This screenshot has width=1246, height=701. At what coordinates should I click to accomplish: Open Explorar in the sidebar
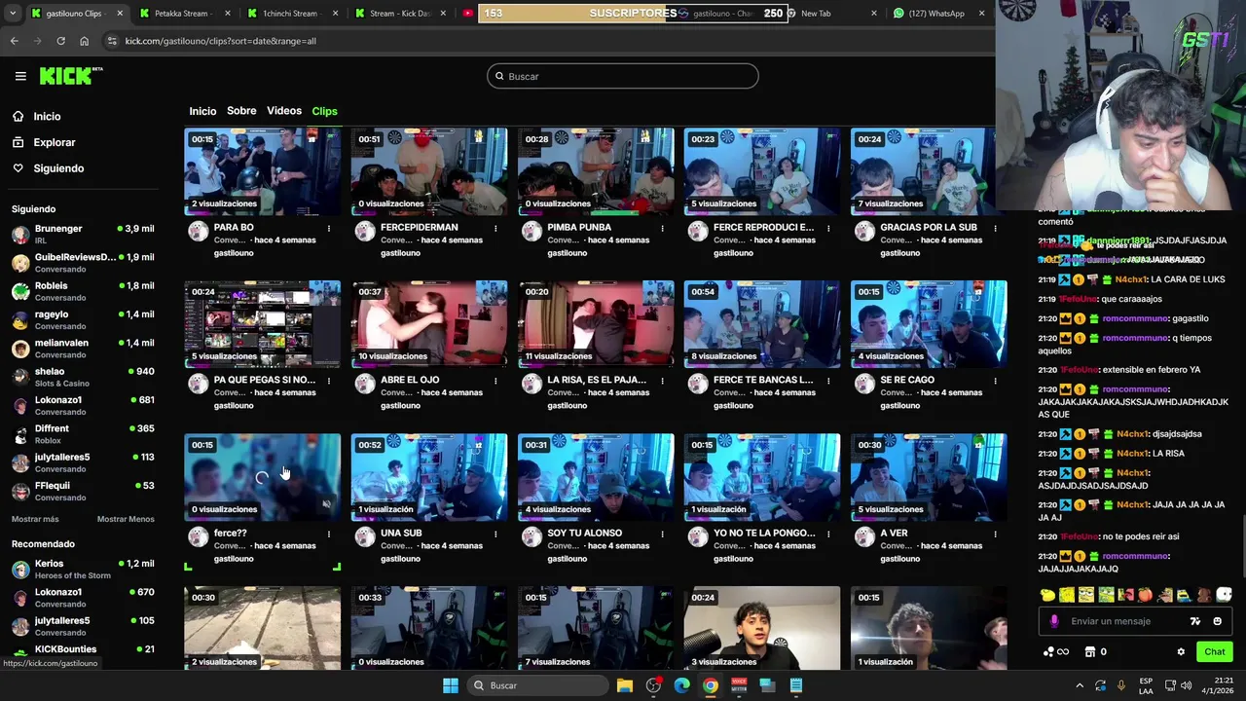pos(44,142)
